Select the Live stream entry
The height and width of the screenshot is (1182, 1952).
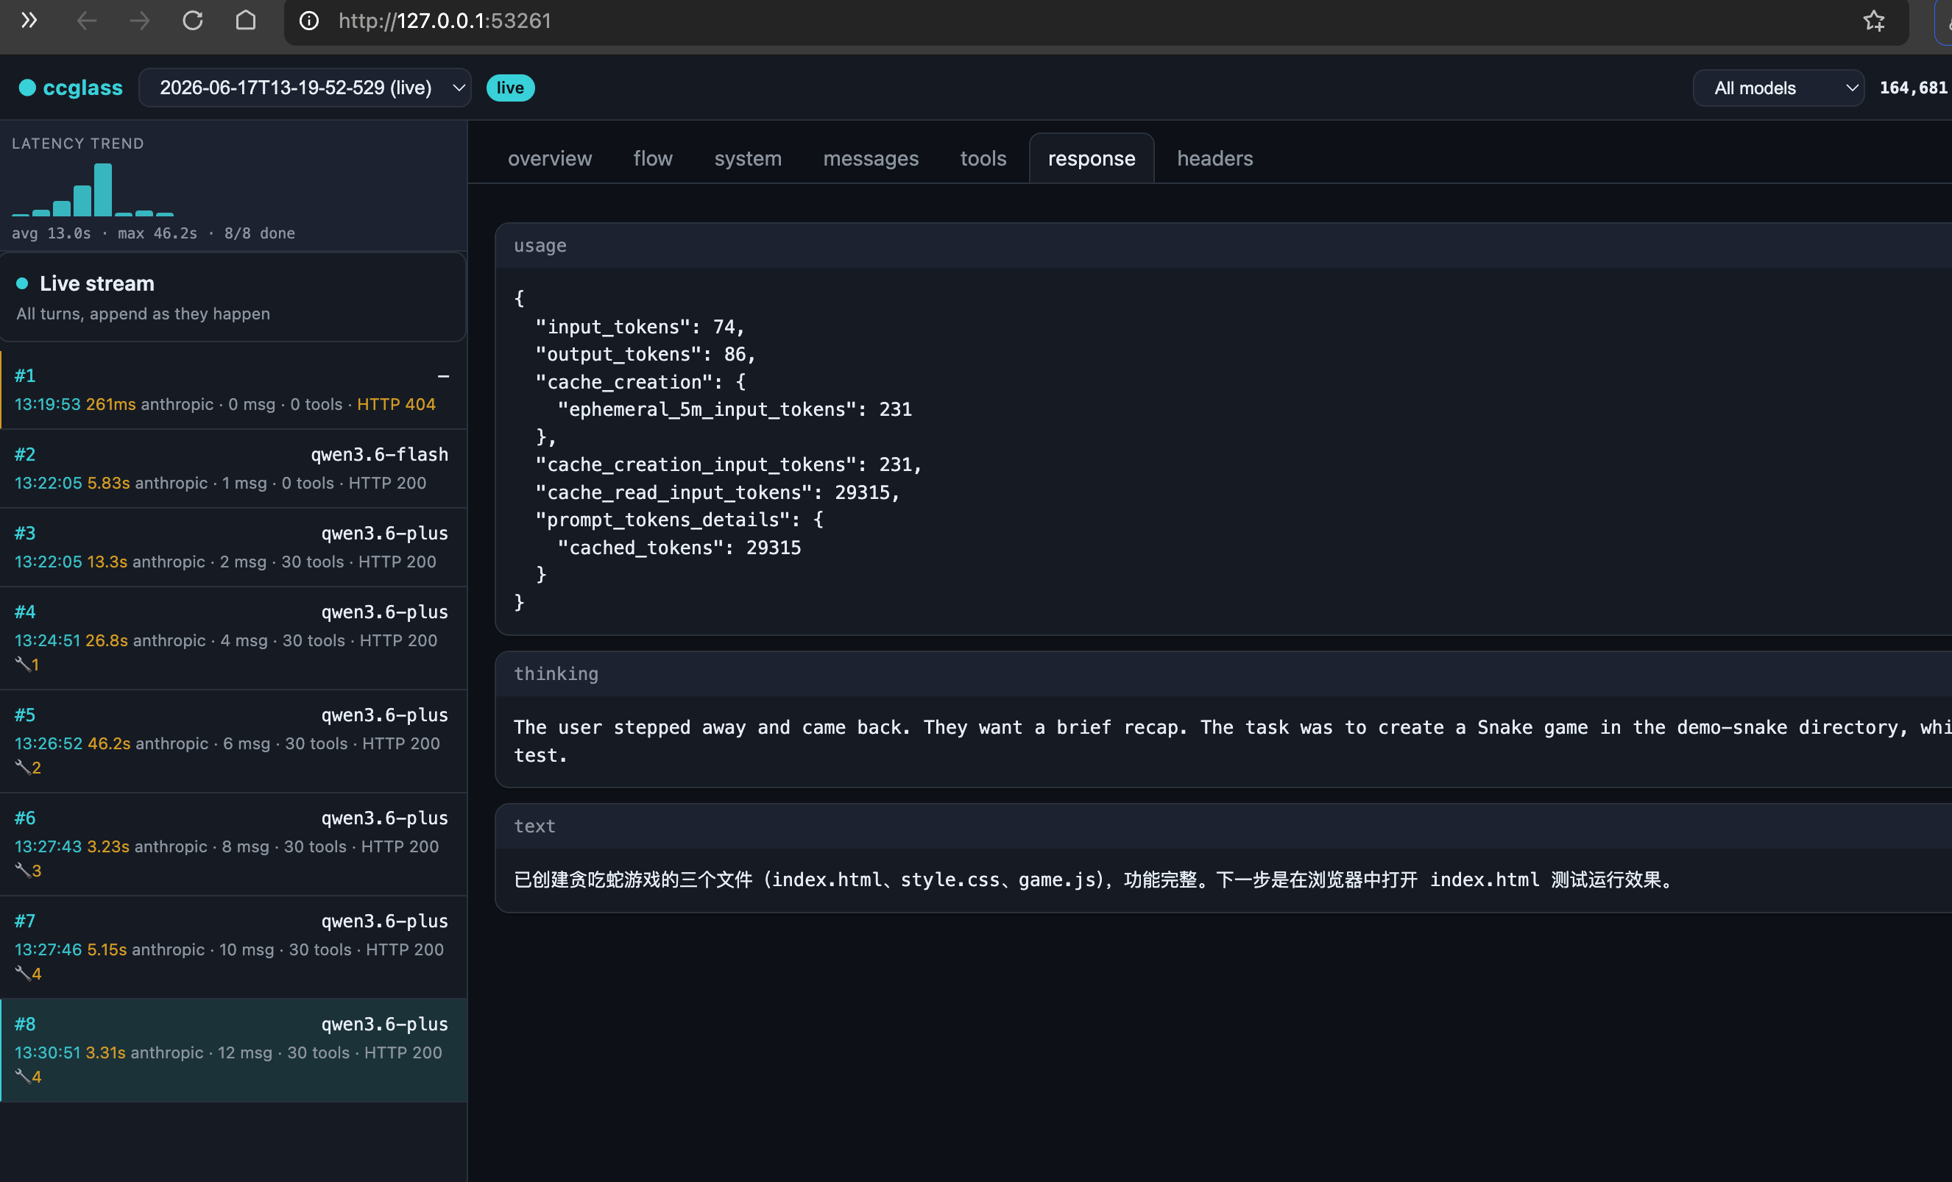(233, 297)
